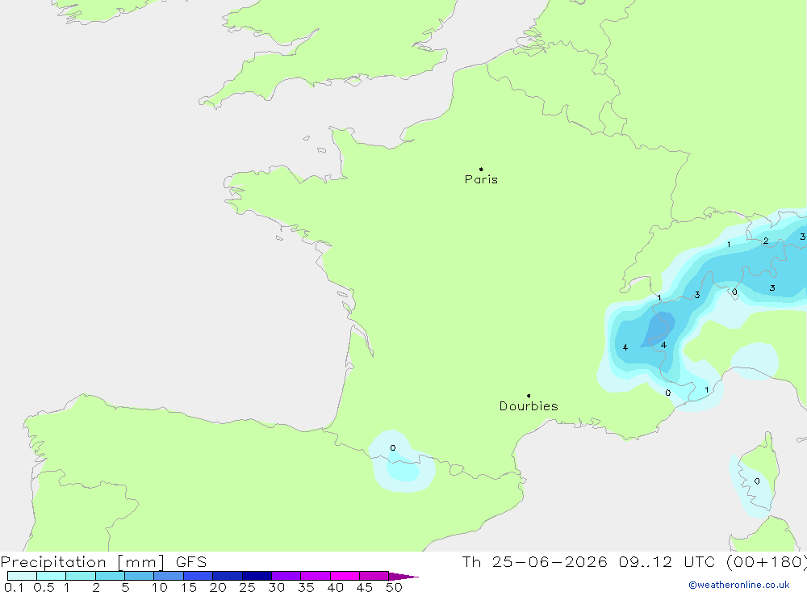Click the '40' legend scale label
Viewport: 807px width, 592px height.
[x=335, y=587]
